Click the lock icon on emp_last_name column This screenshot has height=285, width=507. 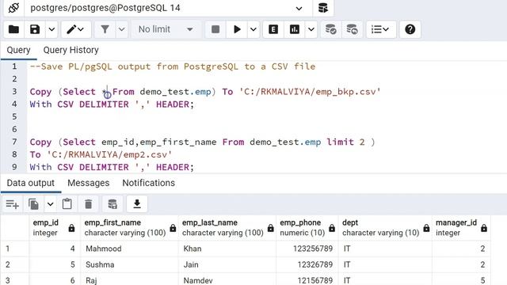pos(270,228)
